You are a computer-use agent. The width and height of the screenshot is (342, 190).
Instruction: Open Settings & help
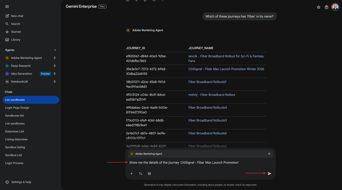[x=18, y=182]
